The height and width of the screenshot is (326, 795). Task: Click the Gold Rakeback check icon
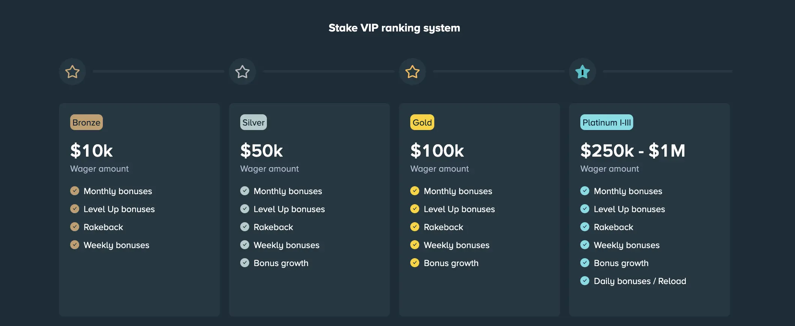(x=415, y=227)
